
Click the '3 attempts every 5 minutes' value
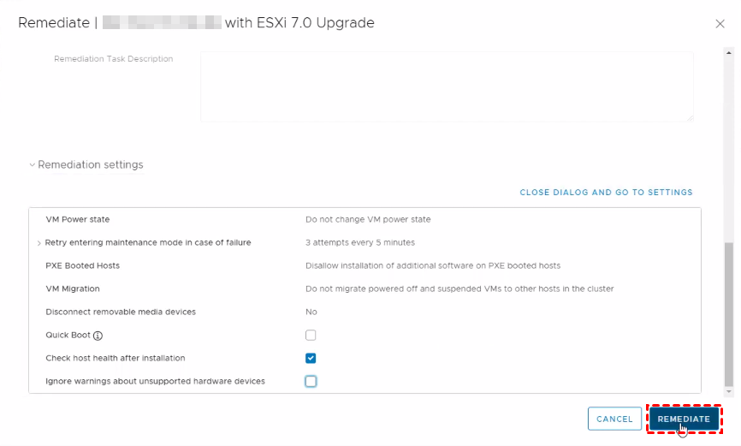[360, 242]
